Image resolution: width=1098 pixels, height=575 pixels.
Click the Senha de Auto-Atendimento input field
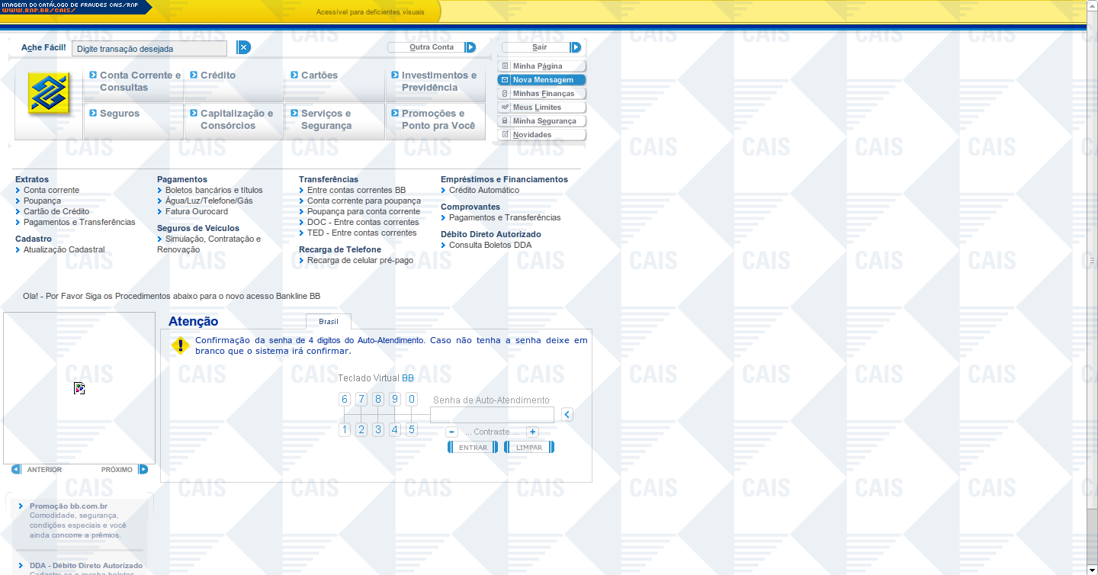click(492, 415)
